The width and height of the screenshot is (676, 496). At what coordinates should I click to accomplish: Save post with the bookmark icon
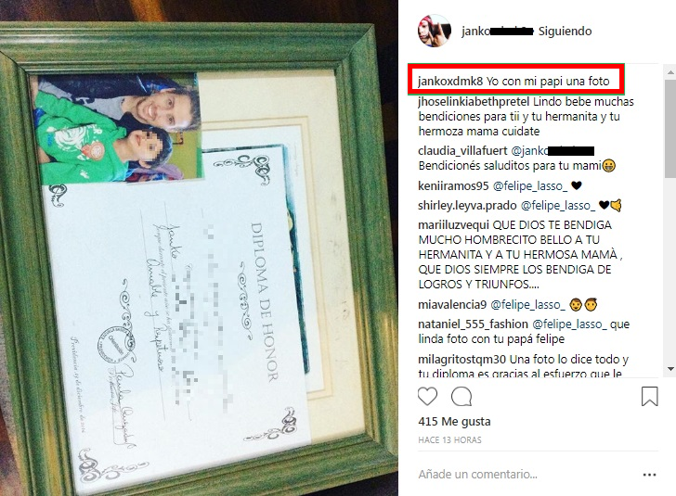coord(649,396)
